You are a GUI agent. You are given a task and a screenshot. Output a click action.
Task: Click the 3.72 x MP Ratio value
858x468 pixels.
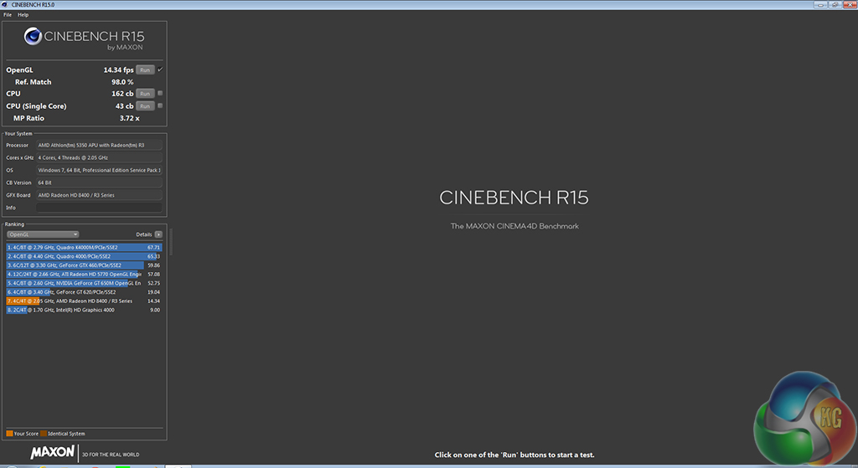(129, 118)
